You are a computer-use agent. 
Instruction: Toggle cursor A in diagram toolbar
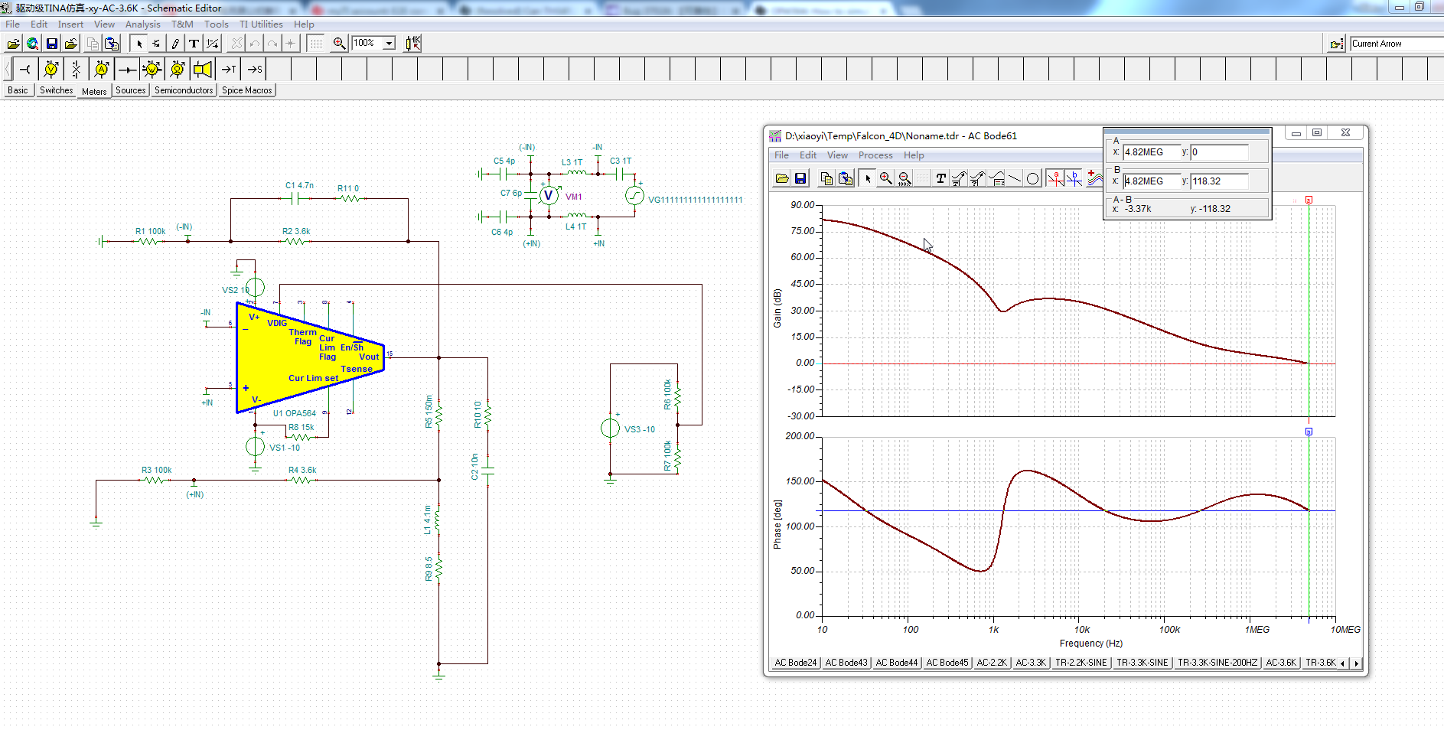1056,178
